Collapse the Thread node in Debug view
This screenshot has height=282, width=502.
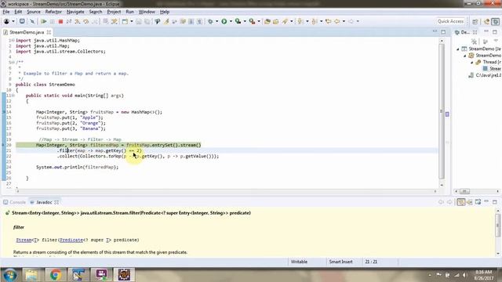[472, 62]
